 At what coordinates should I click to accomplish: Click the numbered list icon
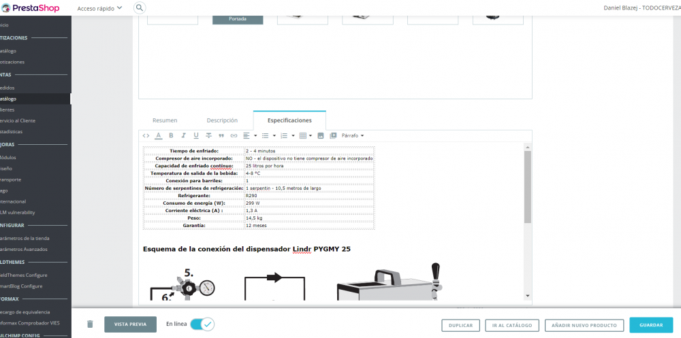[284, 136]
